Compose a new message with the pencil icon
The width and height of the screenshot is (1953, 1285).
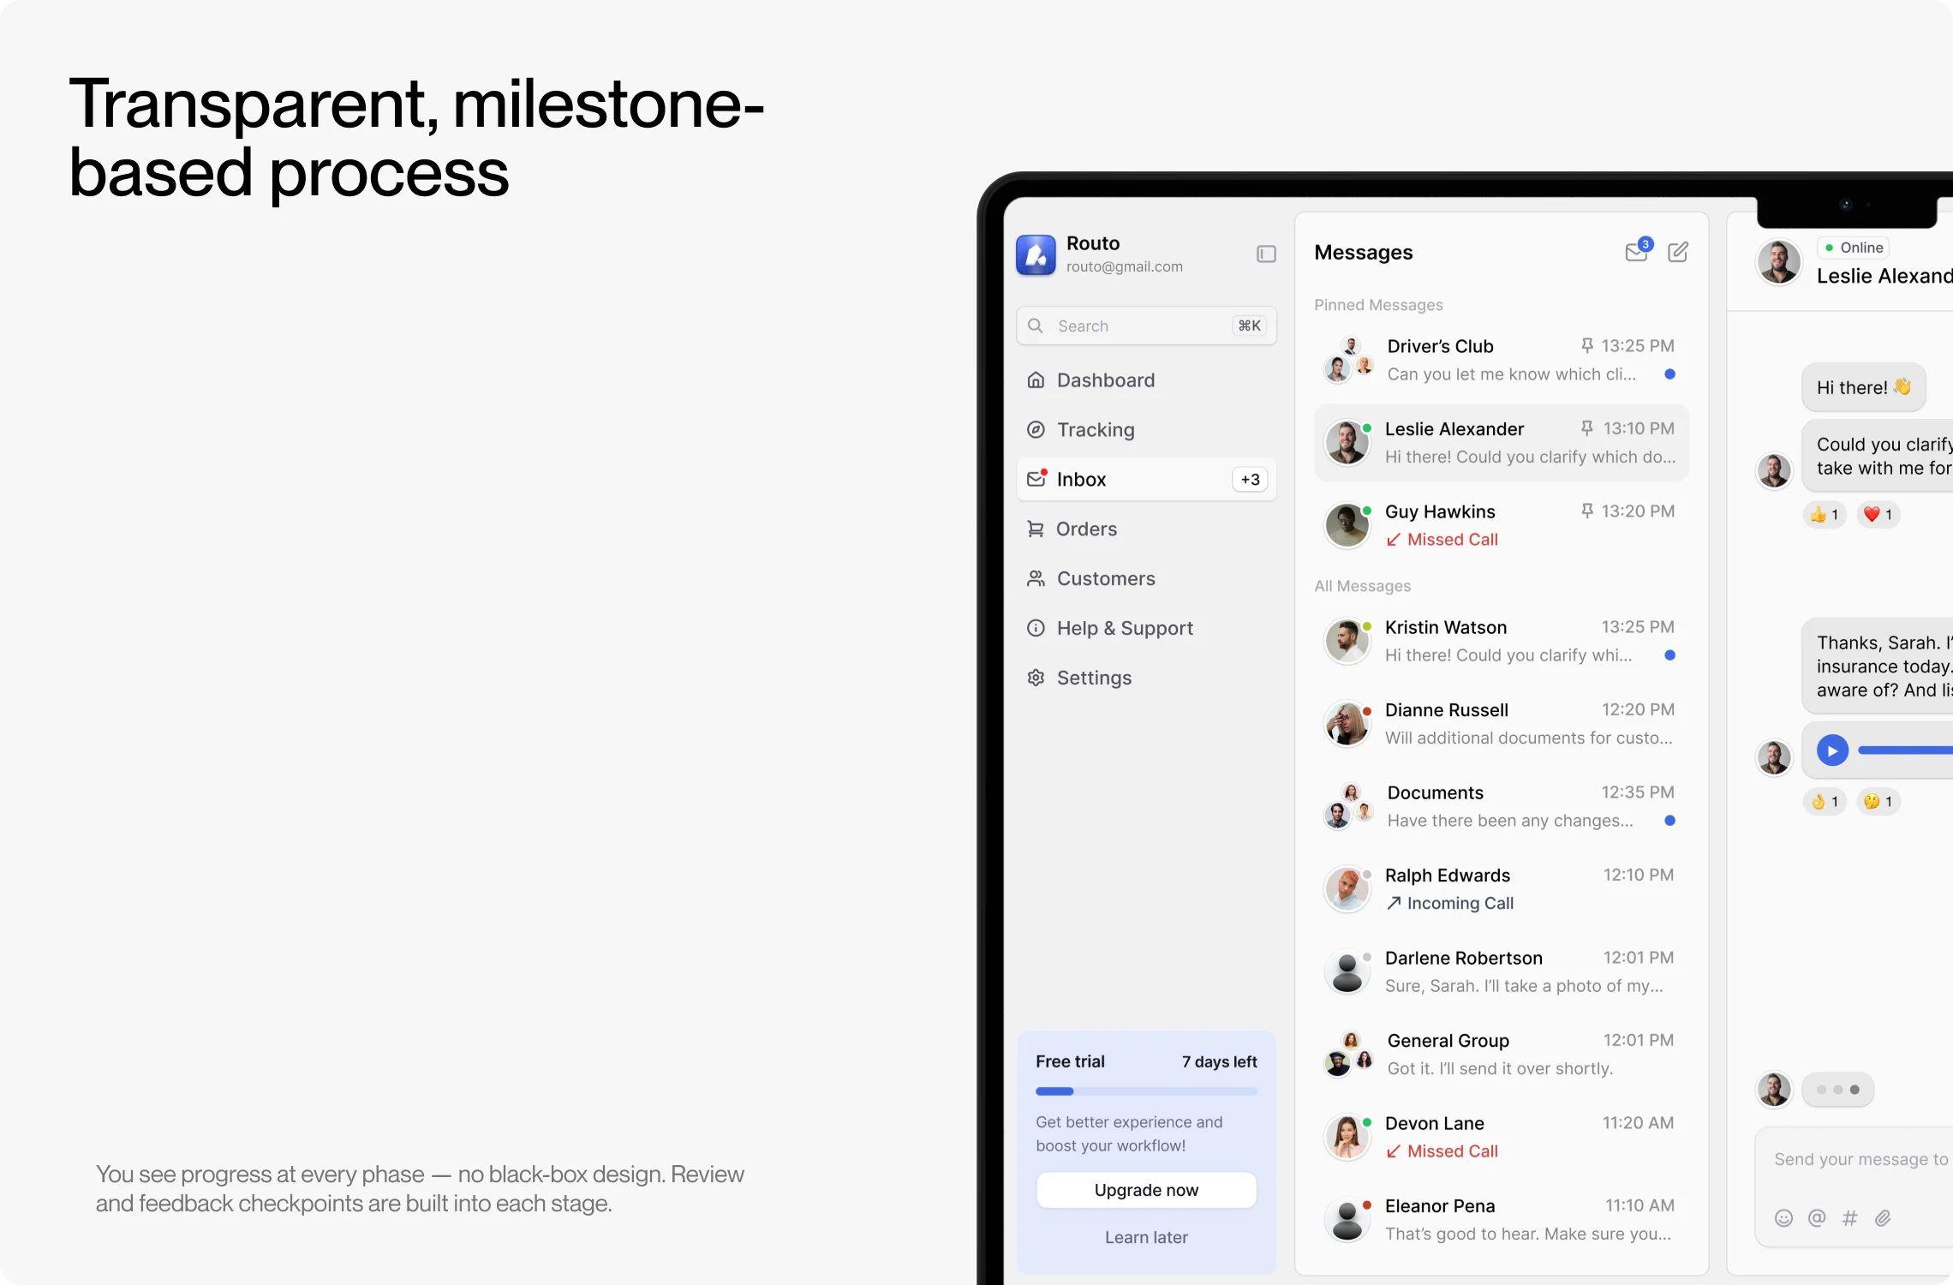tap(1678, 252)
